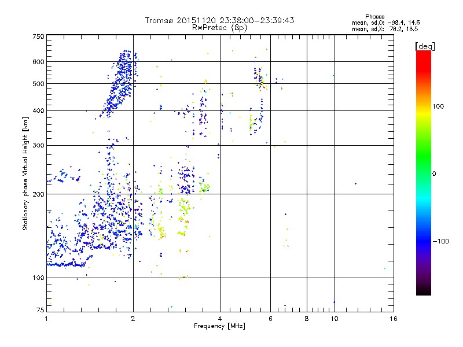Viewport: 463px width, 347px height.
Task: Click the black bottom end of the colorbar
Action: click(x=424, y=291)
